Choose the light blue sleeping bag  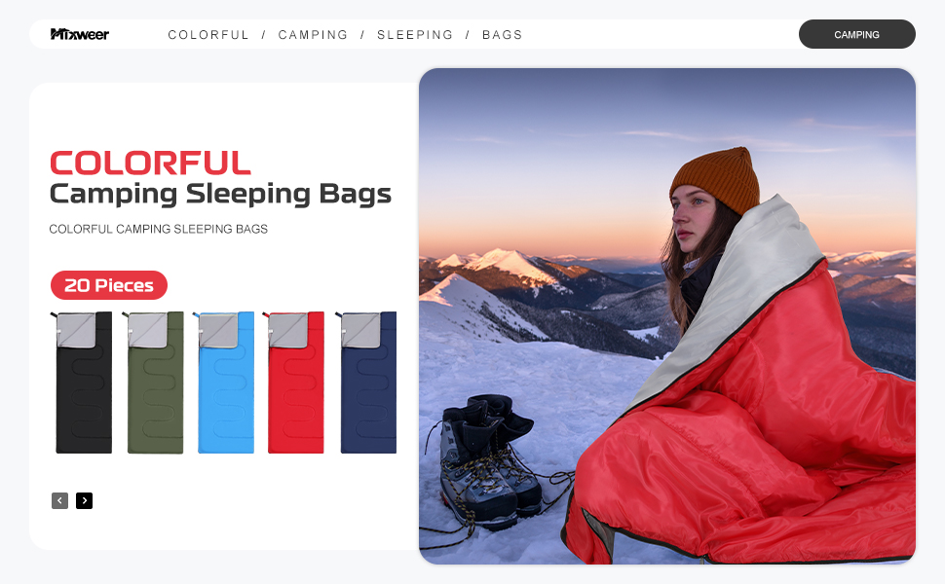coord(224,383)
